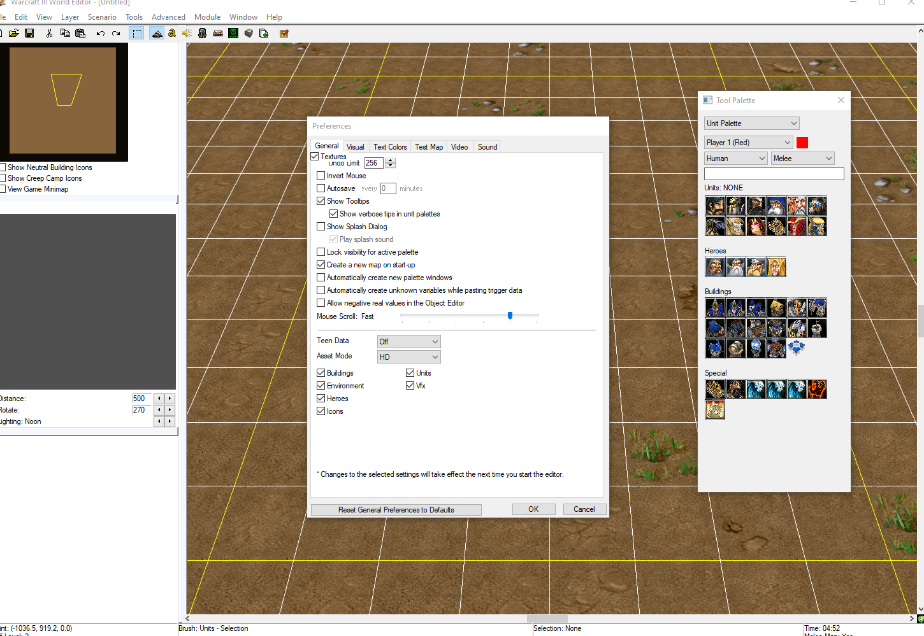
Task: Switch to the Text Colors tab
Action: [x=390, y=147]
